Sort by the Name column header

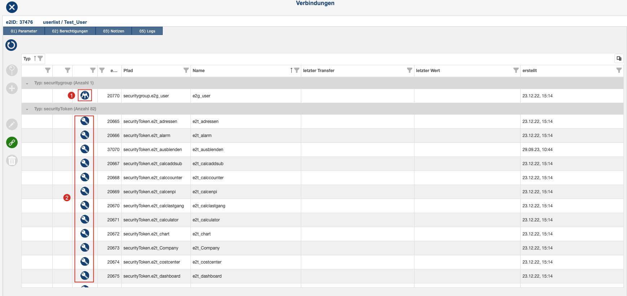point(199,71)
